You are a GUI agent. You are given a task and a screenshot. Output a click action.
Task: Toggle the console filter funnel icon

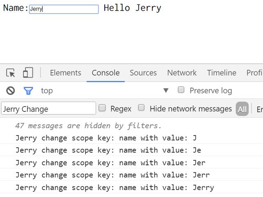[28, 90]
